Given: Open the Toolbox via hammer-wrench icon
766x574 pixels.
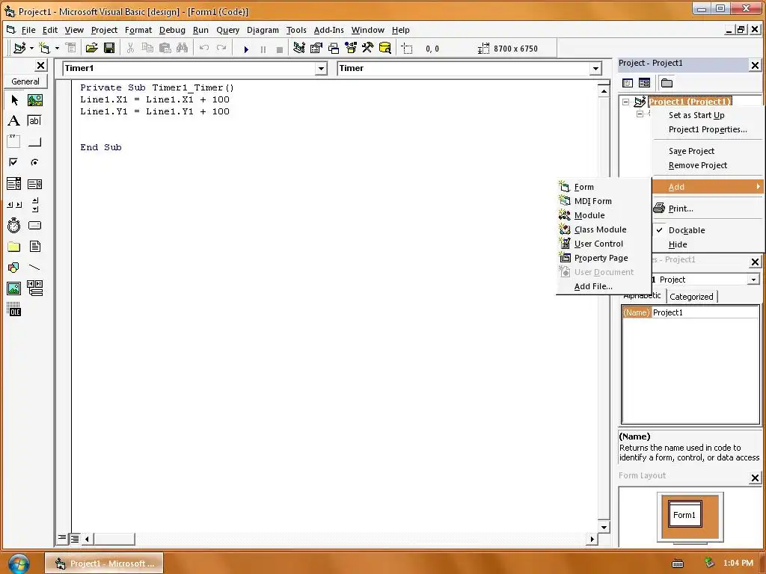Looking at the screenshot, I should pos(368,48).
